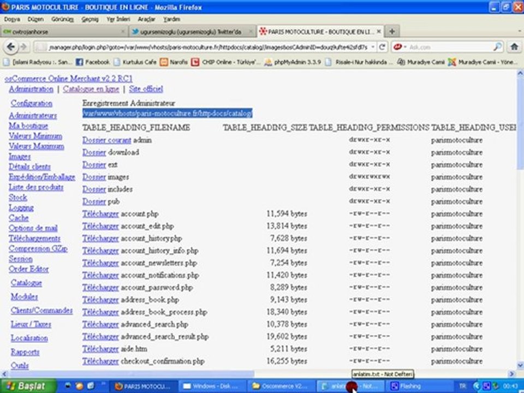
Task: Open Ma boutique sidebar link
Action: tap(28, 126)
